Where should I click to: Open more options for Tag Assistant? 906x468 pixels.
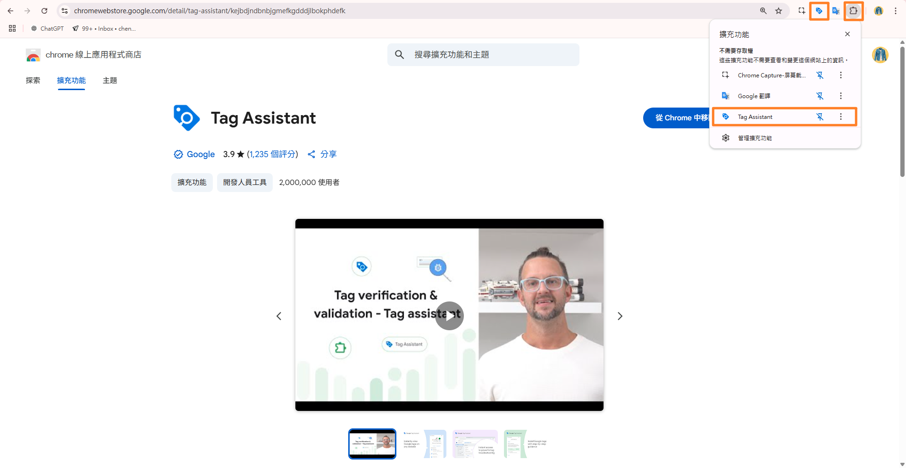click(841, 117)
